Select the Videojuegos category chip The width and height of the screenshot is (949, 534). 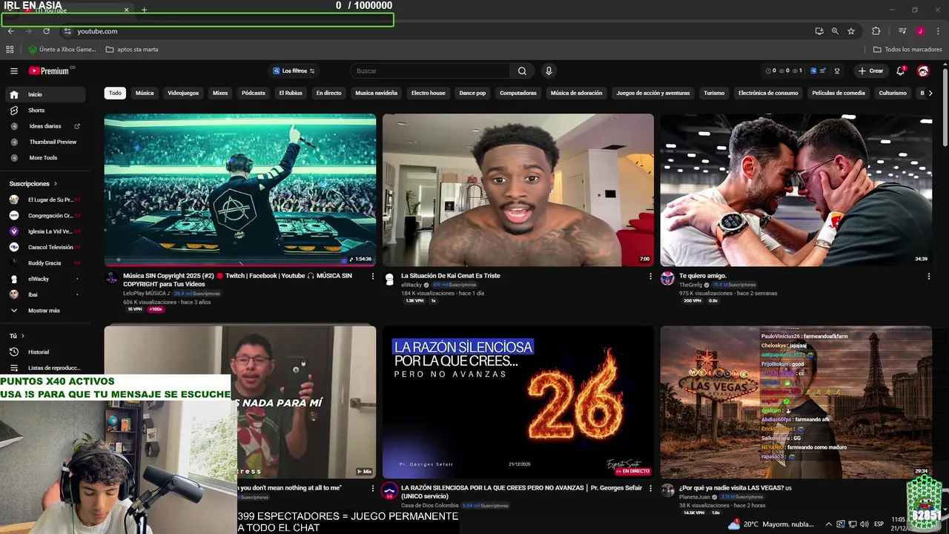coord(183,93)
